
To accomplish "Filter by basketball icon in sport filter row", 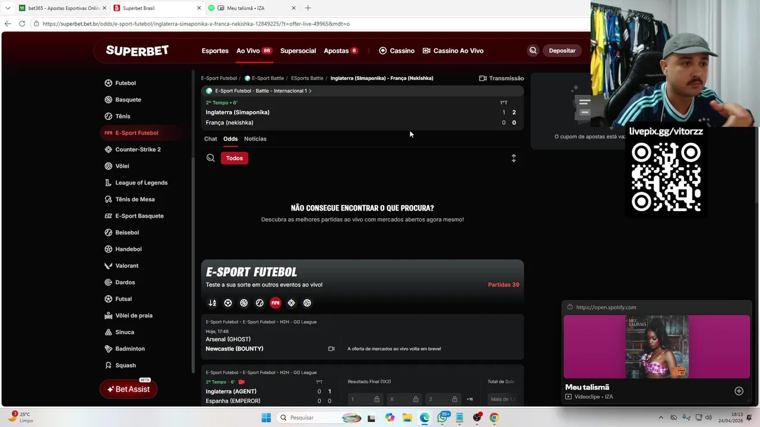I will (x=243, y=303).
